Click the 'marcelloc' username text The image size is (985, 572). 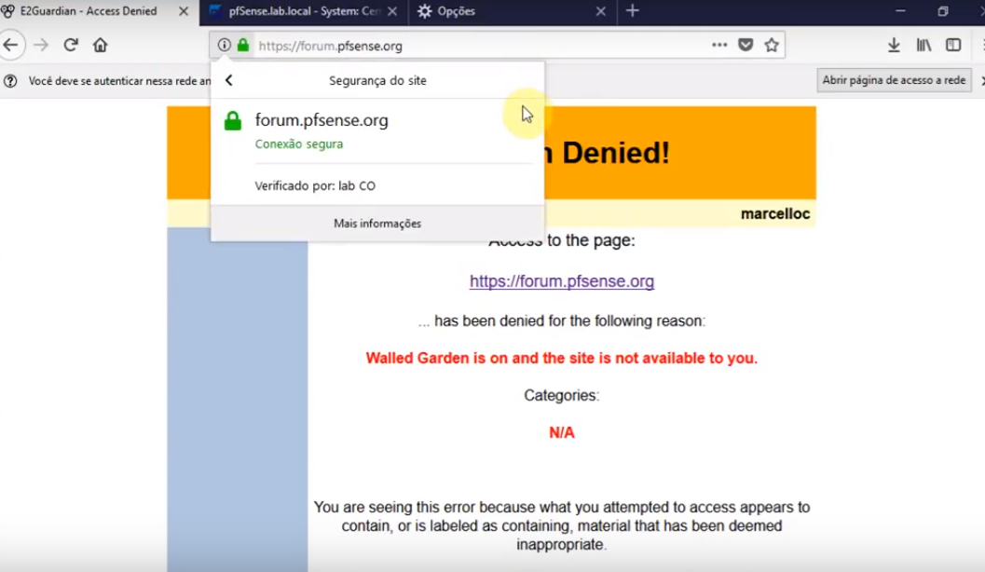point(775,213)
